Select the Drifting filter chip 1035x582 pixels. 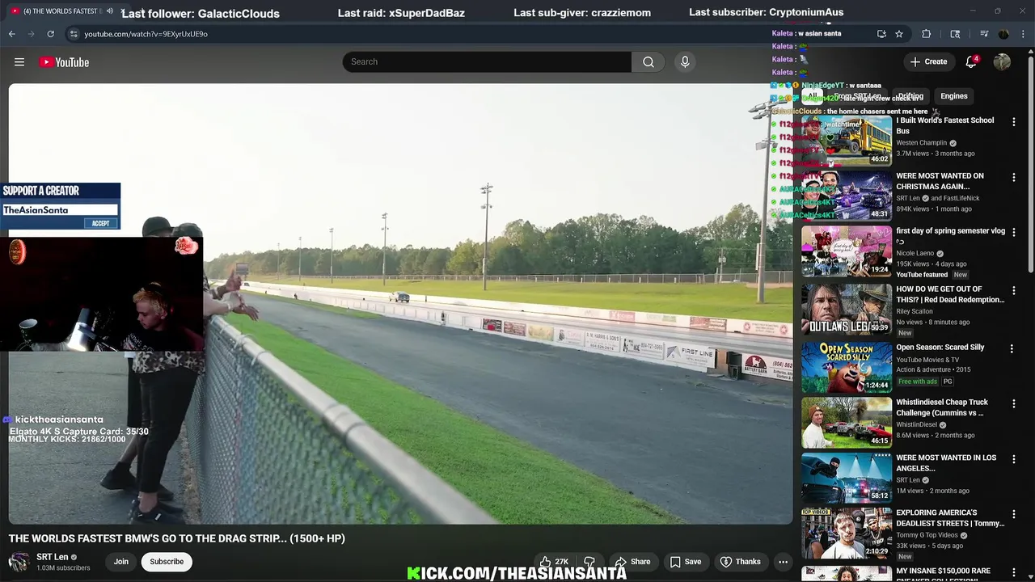(910, 96)
